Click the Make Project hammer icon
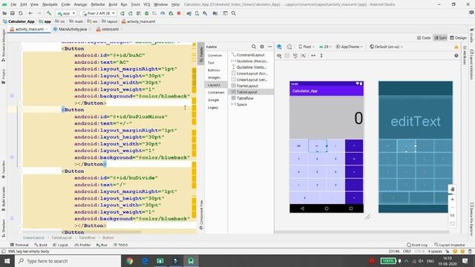Image resolution: width=475 pixels, height=267 pixels. (49, 13)
